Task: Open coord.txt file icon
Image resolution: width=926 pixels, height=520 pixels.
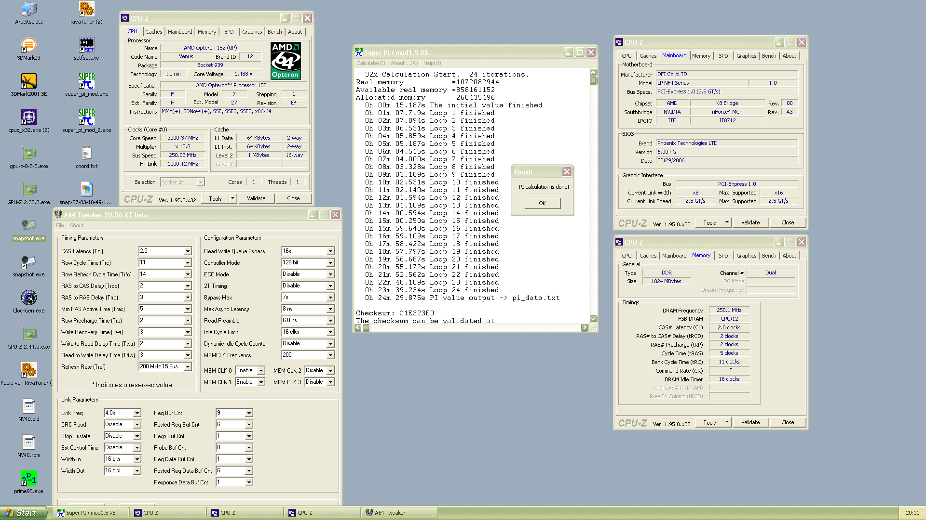Action: (86, 157)
